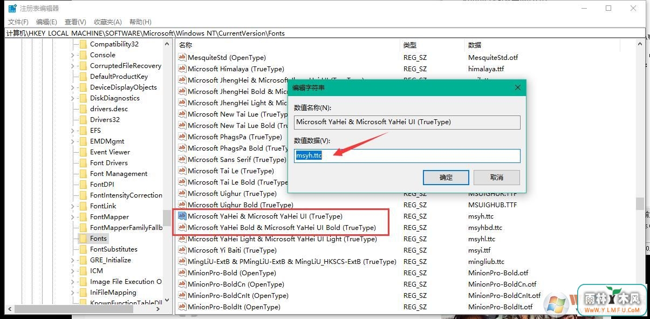Select the highlighted Fonts folder icon
The height and width of the screenshot is (319, 650).
pos(83,239)
